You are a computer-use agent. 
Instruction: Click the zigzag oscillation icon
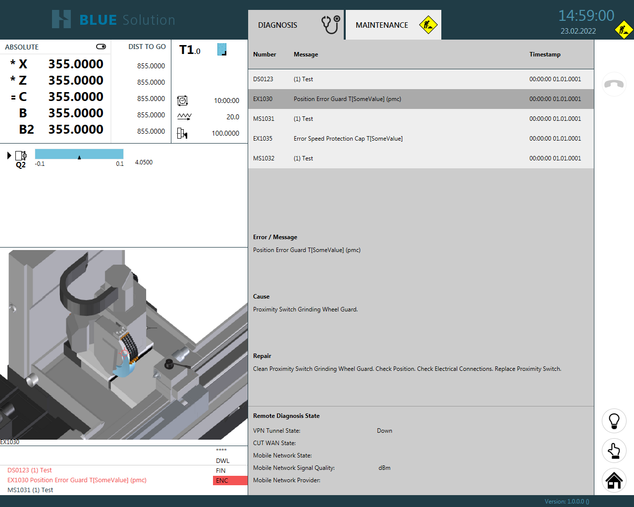(x=184, y=117)
